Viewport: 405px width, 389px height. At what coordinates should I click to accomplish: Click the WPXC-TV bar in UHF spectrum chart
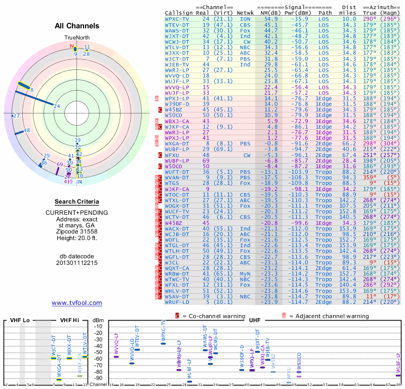(163, 343)
